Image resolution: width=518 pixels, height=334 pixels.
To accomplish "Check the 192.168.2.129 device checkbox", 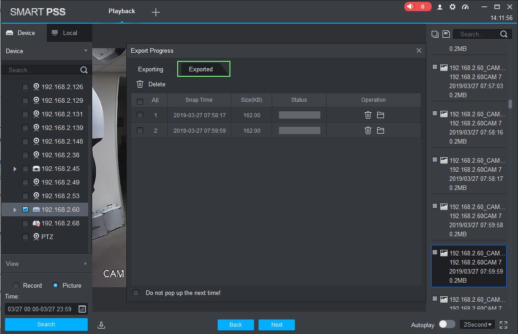I will tap(25, 100).
